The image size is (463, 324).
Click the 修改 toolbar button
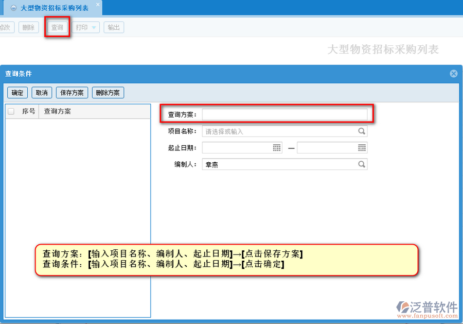6,27
